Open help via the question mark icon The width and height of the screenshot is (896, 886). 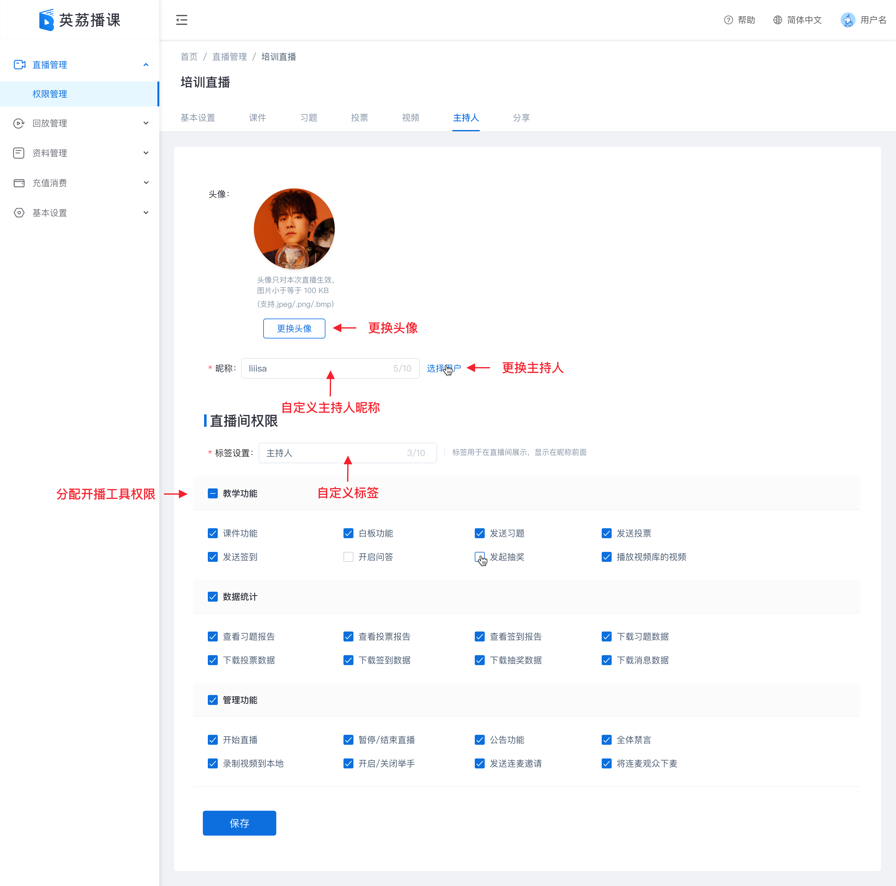[x=729, y=20]
